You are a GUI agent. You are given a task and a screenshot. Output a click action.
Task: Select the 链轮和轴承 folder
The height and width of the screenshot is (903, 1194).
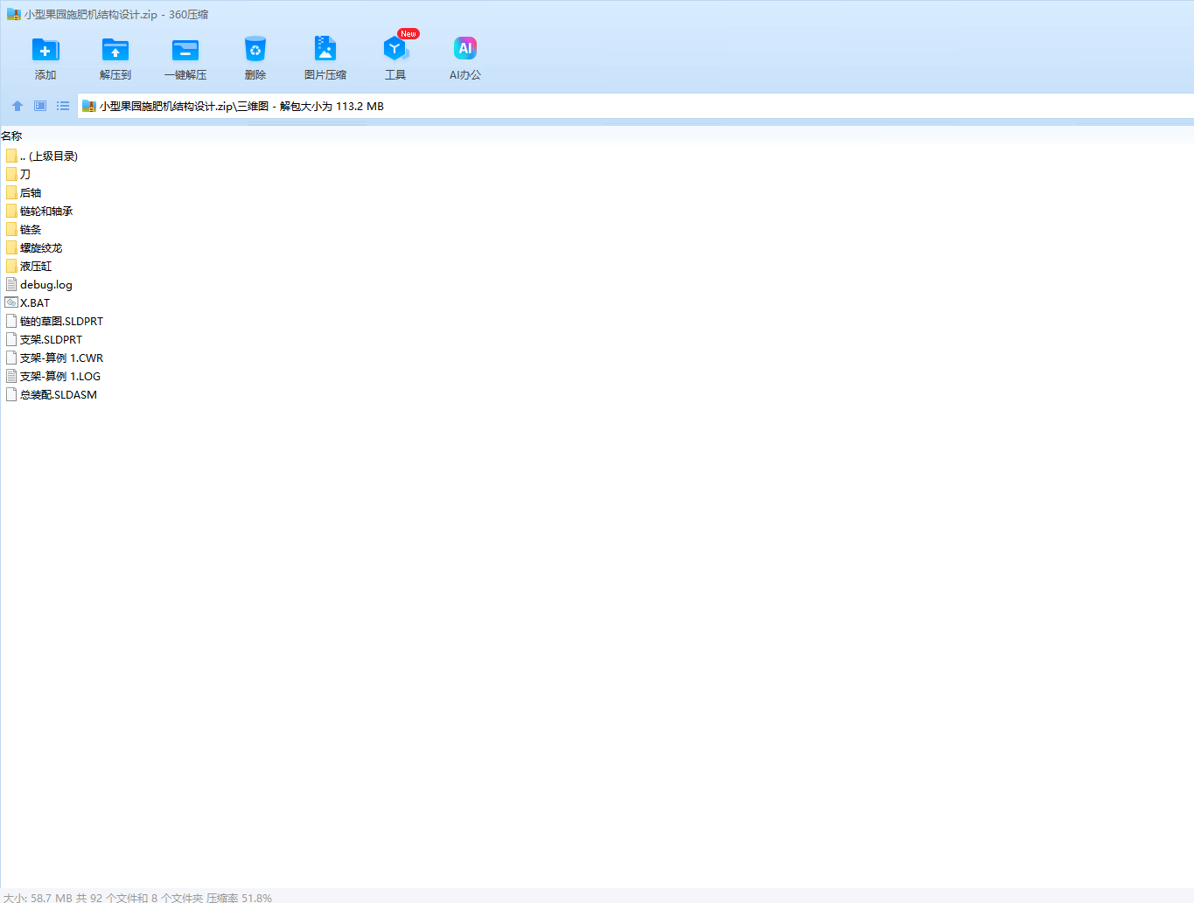pyautogui.click(x=39, y=212)
